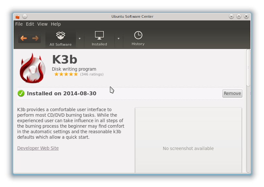Open the File menu
The height and width of the screenshot is (187, 264).
pos(19,24)
